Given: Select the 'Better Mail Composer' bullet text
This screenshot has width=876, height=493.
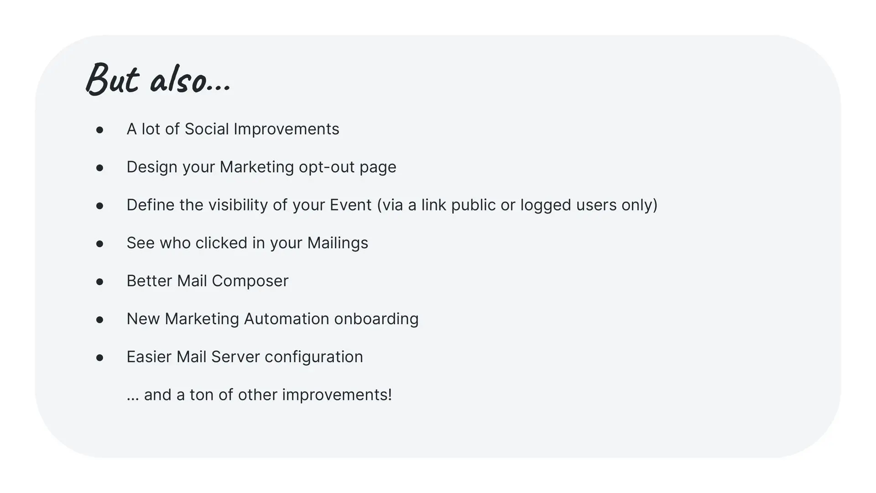Looking at the screenshot, I should (208, 281).
